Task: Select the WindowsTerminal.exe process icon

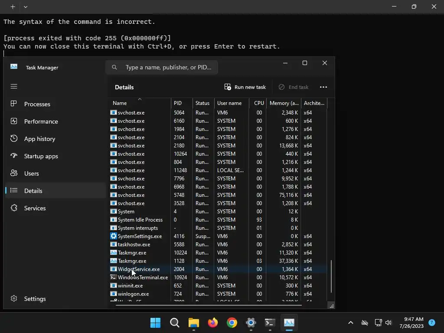Action: point(113,277)
